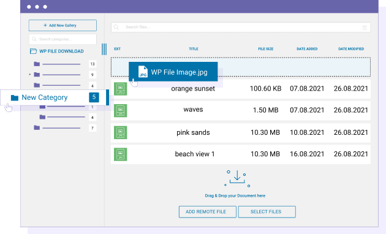Select the orange sunset file title
Viewport: 386px width, 234px height.
(193, 89)
